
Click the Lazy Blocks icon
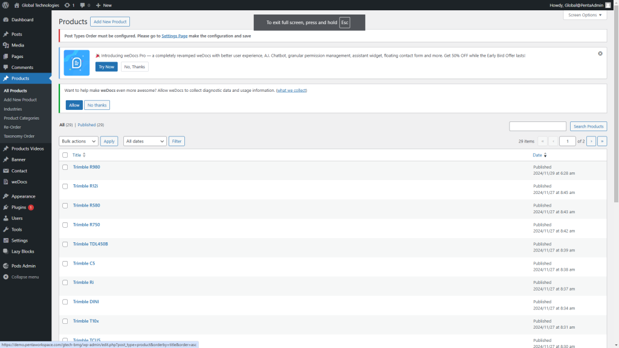coord(6,251)
